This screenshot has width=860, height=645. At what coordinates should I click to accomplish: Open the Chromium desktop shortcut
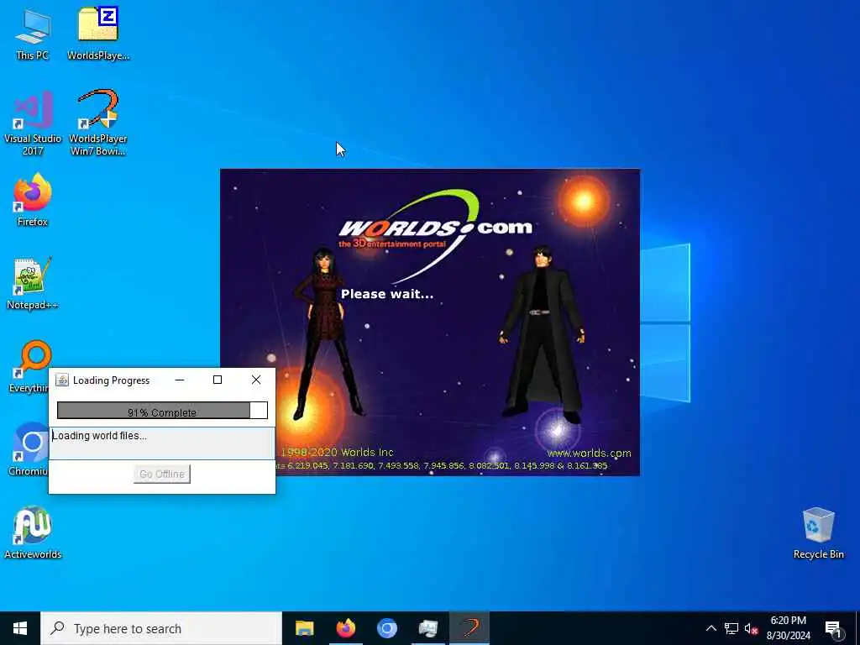28,450
